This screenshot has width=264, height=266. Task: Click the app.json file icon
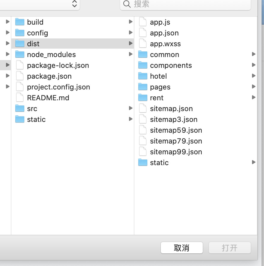click(x=142, y=33)
